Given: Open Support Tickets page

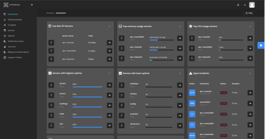Looking at the screenshot, I should pyautogui.click(x=15, y=57).
